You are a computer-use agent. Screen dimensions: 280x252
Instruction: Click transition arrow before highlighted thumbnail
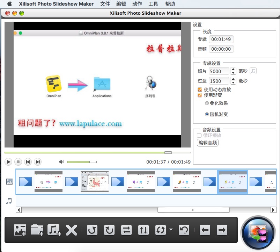click(210, 182)
